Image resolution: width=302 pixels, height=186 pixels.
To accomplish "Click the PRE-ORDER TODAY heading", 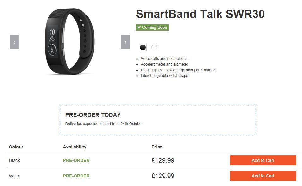I will click(93, 115).
